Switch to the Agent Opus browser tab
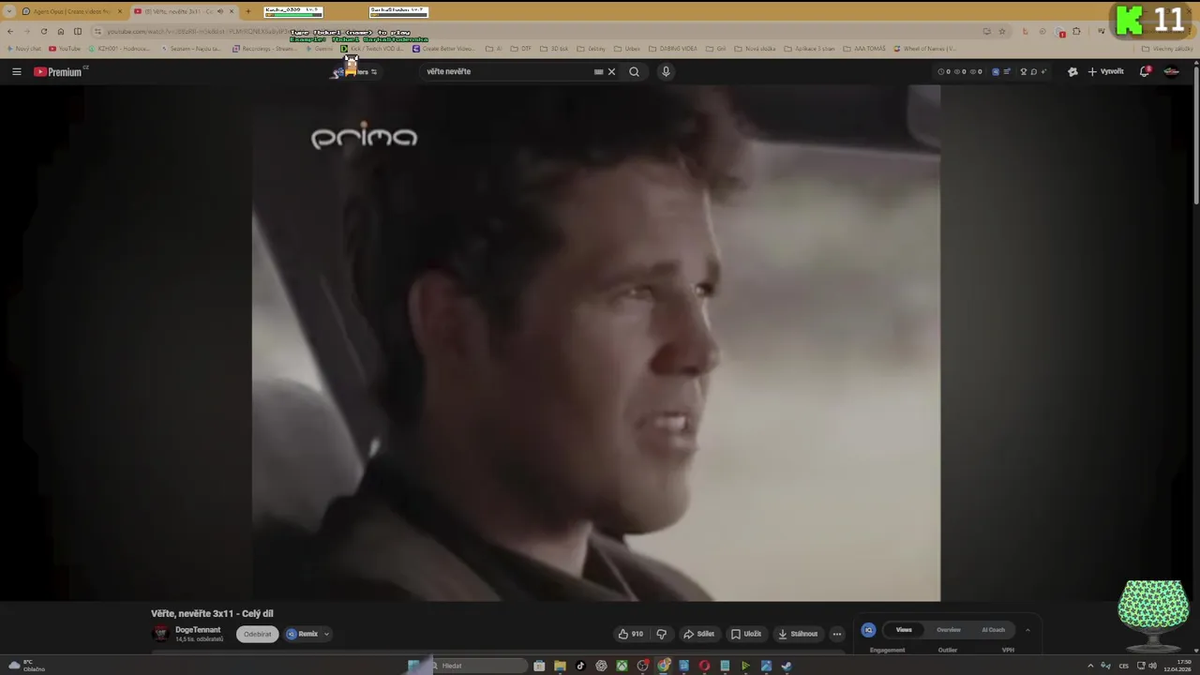 coord(70,11)
